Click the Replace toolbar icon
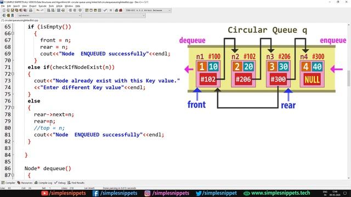 tap(53, 10)
